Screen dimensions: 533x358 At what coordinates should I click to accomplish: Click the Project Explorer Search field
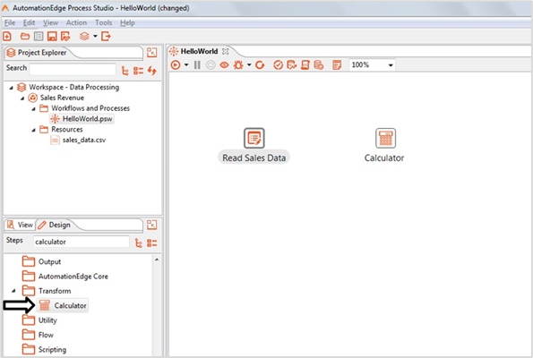click(x=73, y=69)
